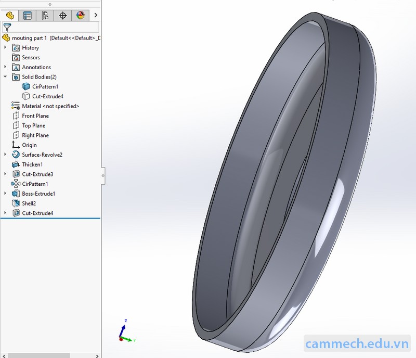The image size is (416, 358).
Task: Select the DisplayManager tab icon
Action: (x=80, y=15)
